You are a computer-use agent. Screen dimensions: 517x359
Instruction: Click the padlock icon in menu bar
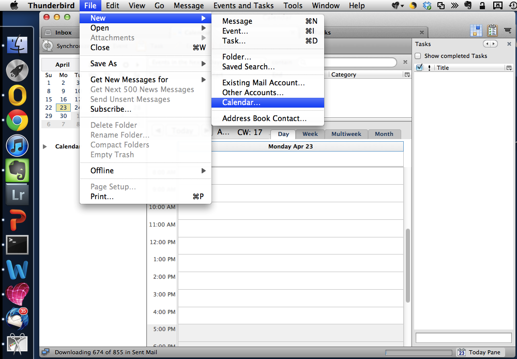482,5
